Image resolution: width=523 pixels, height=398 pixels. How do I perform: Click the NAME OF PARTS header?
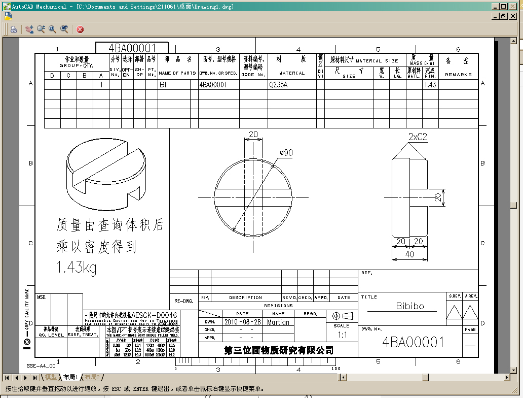tap(177, 73)
